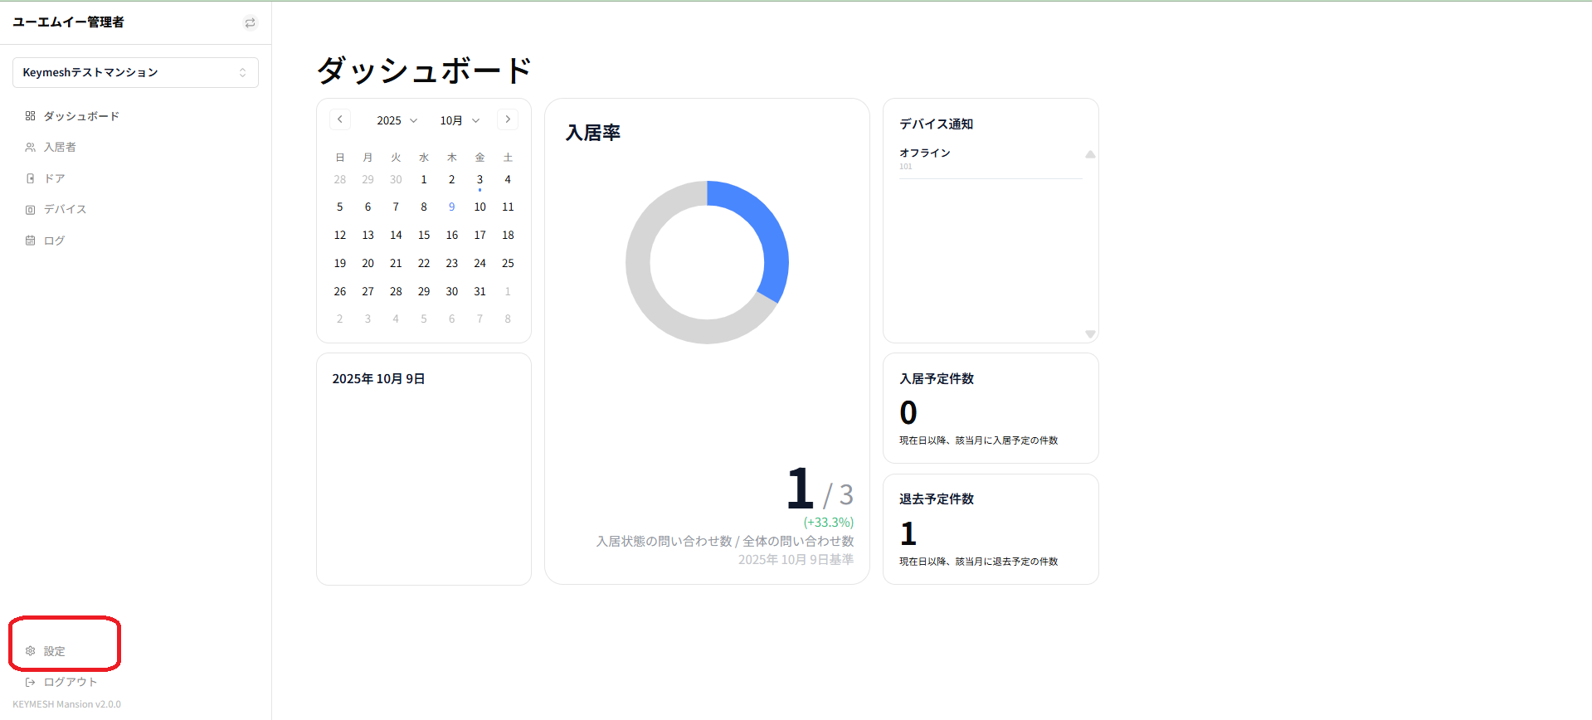Open the ダッシュボード menu item

pyautogui.click(x=81, y=116)
